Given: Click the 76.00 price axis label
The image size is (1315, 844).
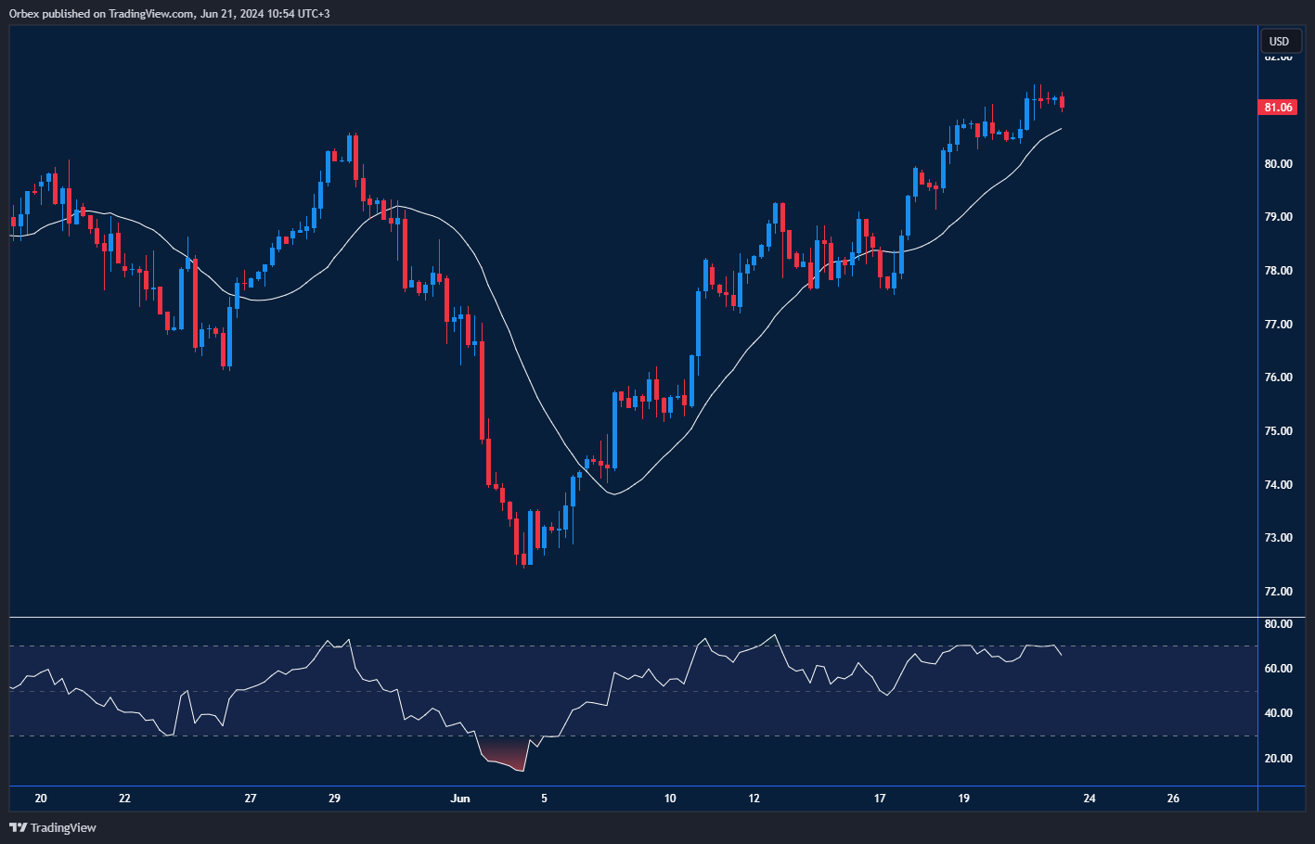Looking at the screenshot, I should click(1278, 377).
